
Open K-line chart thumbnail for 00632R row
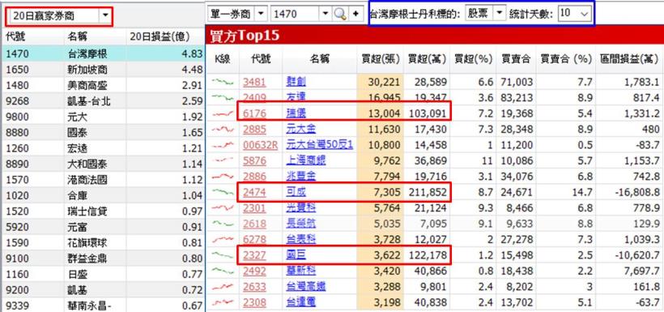click(x=223, y=145)
